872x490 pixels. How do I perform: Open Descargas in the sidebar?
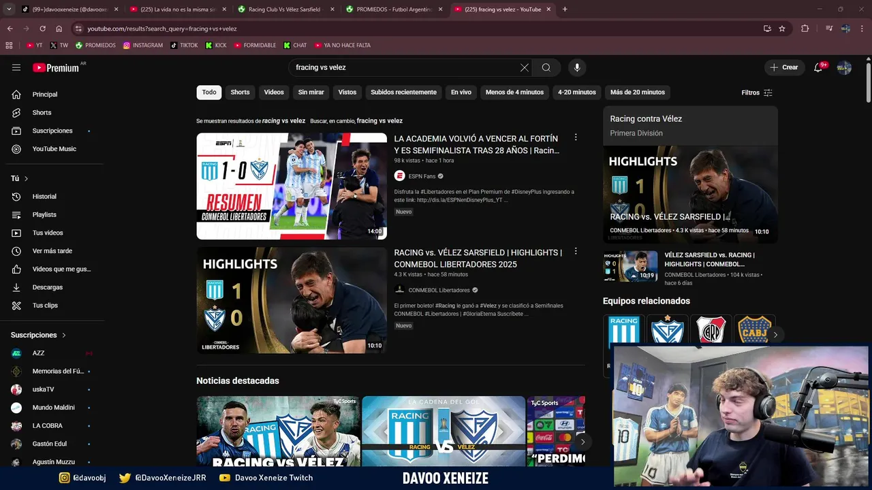click(49, 287)
